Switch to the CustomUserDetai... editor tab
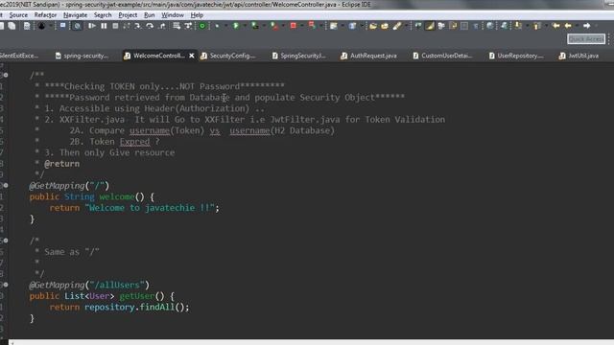614x345 pixels. [x=442, y=56]
